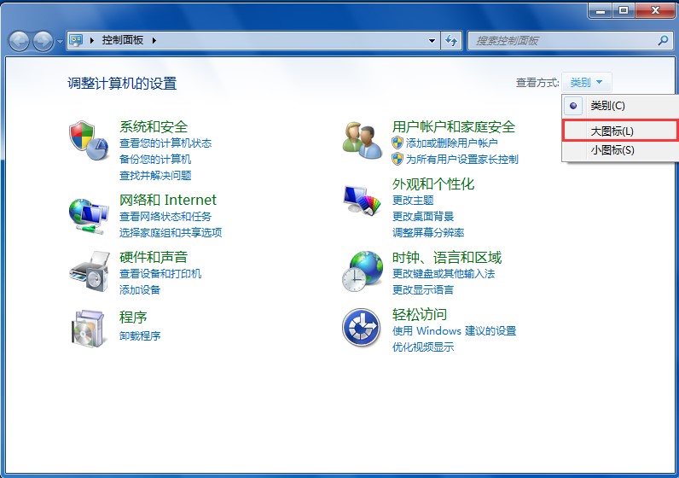The image size is (679, 478).
Task: Click the back navigation arrow button
Action: click(x=20, y=41)
